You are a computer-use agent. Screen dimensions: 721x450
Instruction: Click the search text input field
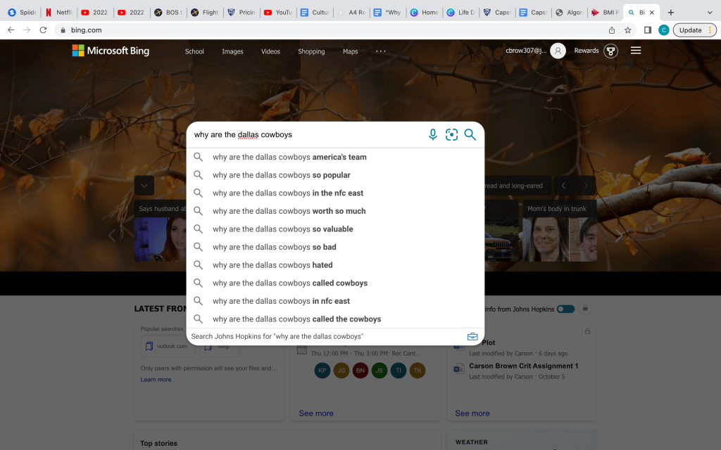point(306,135)
